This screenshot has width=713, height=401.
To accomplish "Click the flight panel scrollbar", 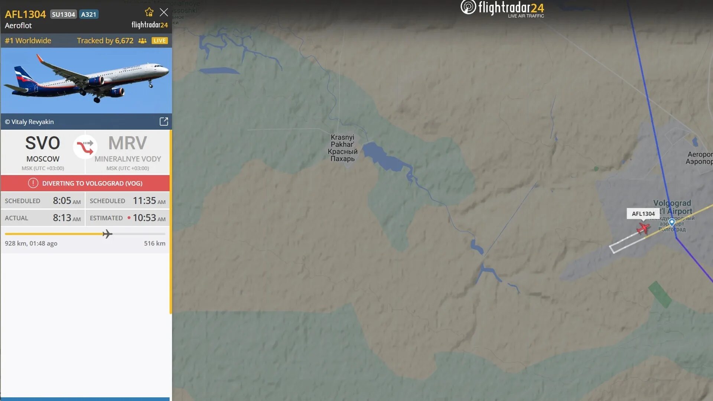I will point(171,222).
